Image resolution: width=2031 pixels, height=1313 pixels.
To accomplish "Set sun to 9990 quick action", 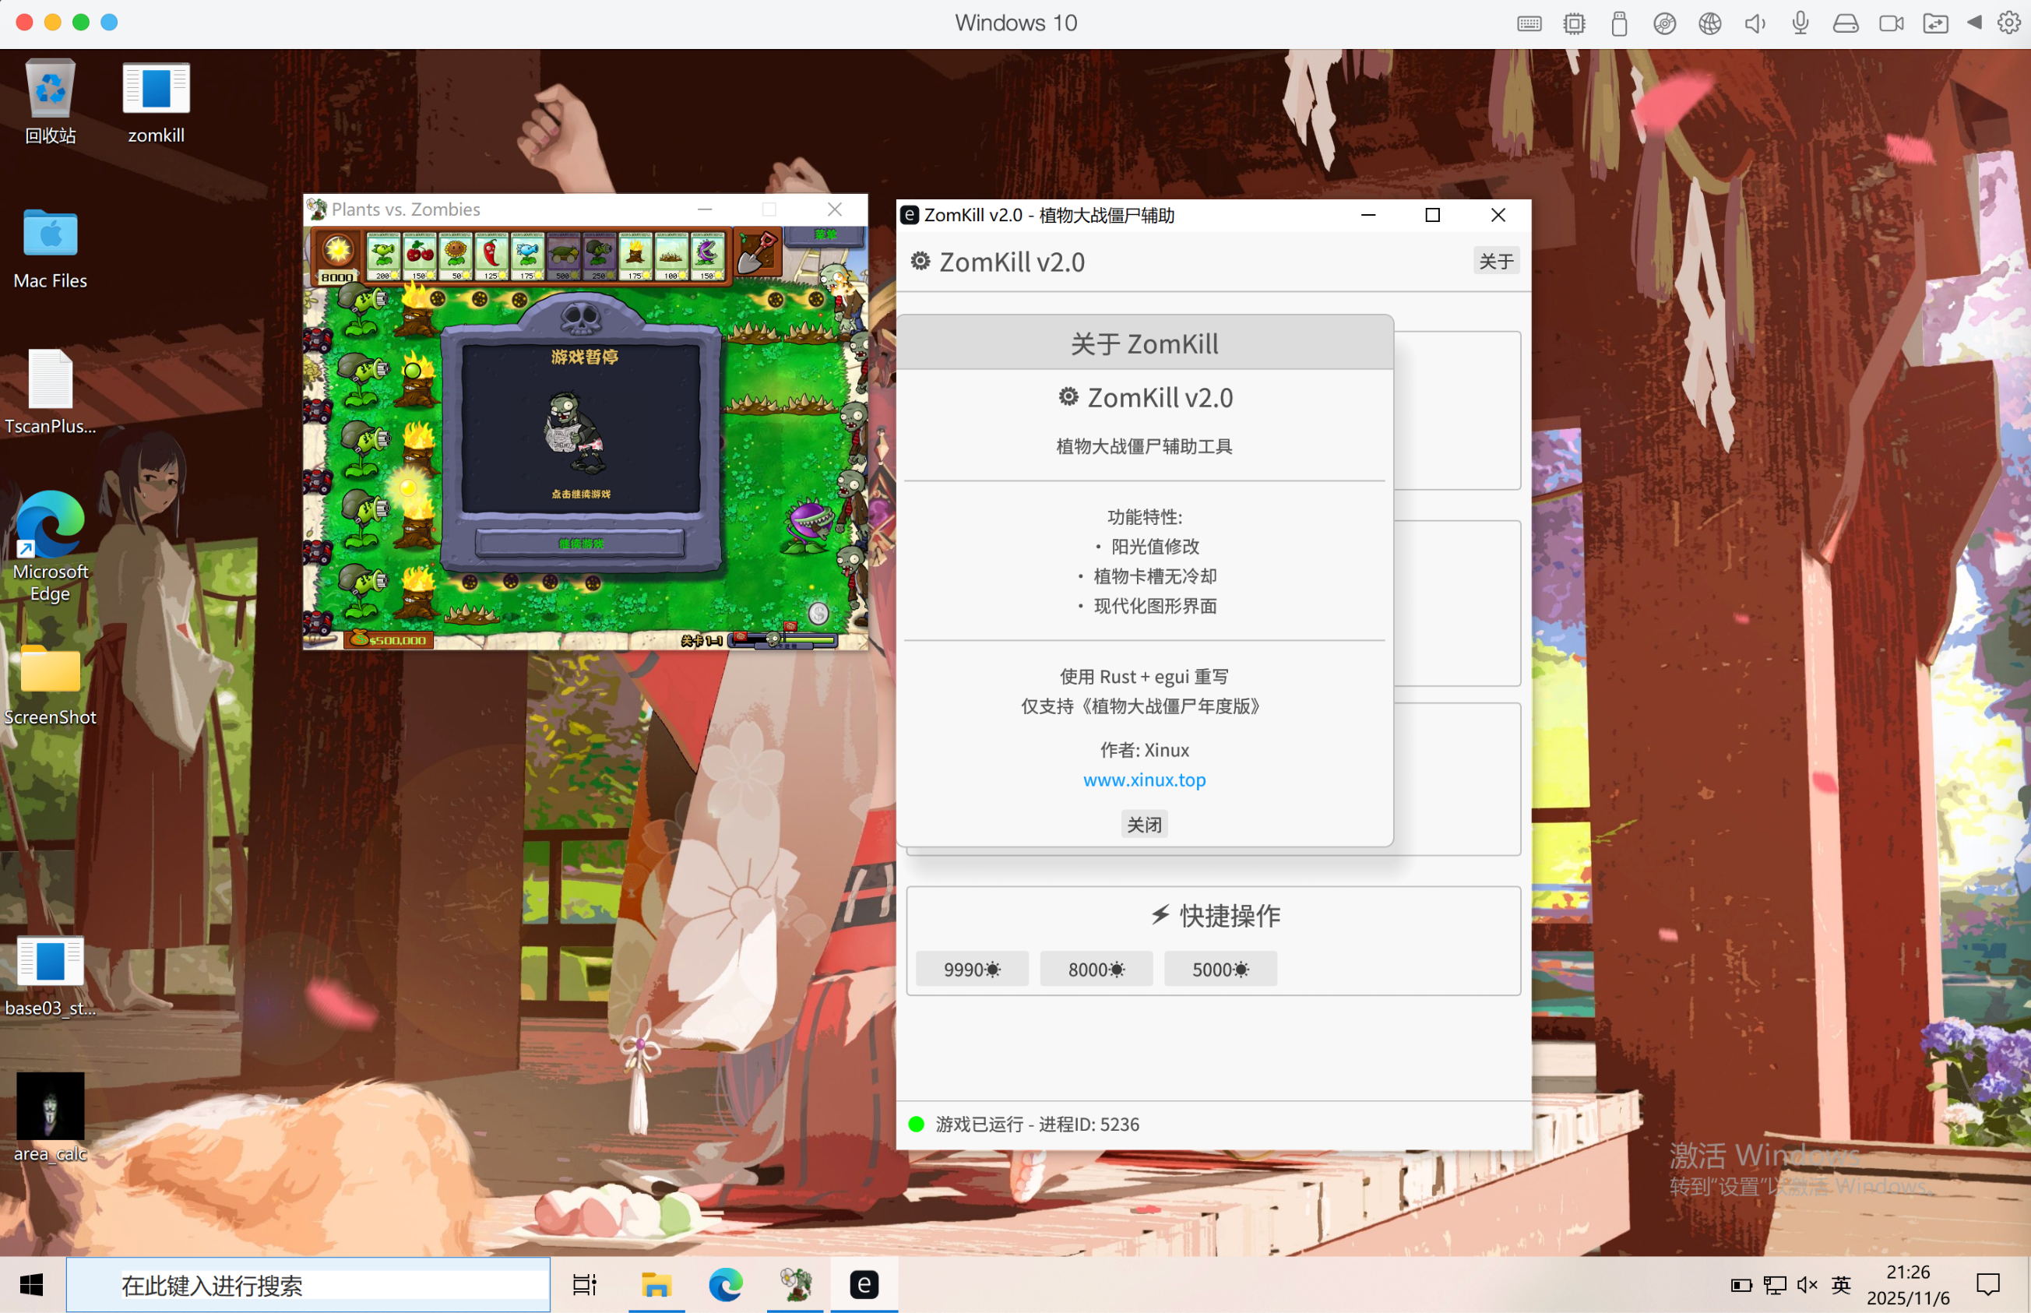I will 971,970.
